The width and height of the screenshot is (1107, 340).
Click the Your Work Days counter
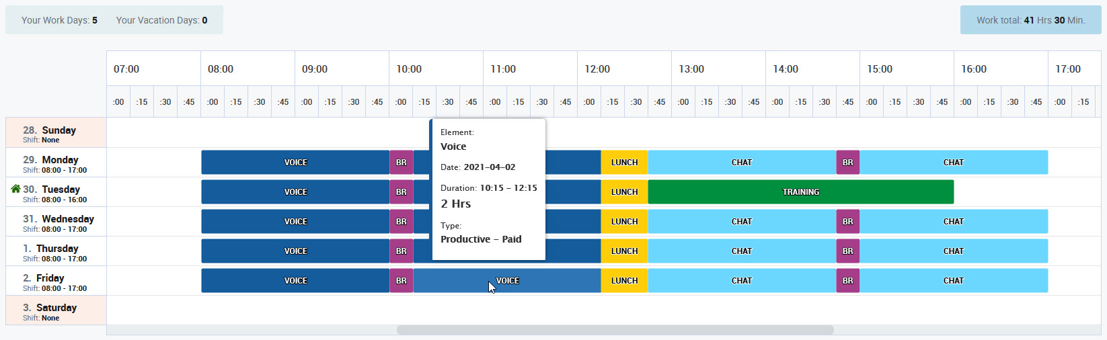tap(59, 20)
